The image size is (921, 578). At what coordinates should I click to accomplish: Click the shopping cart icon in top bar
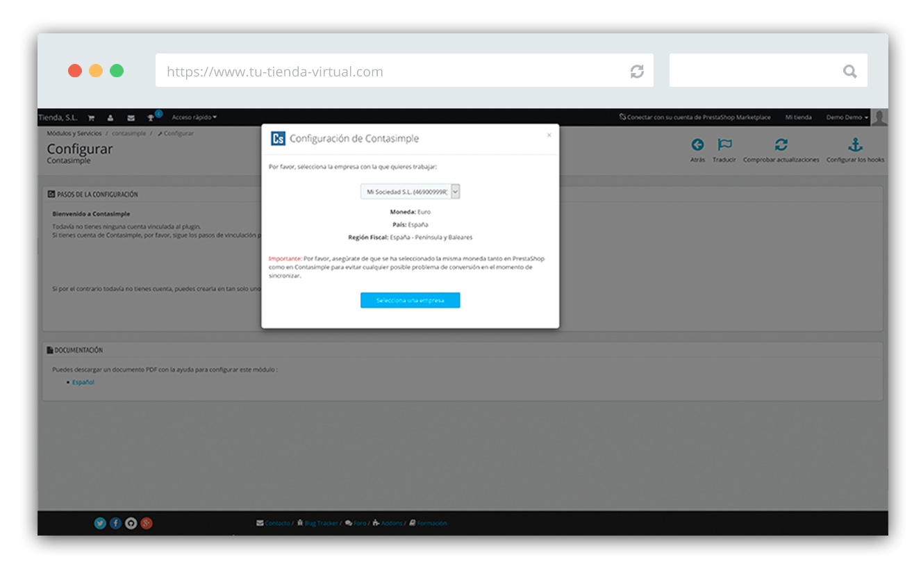[91, 117]
